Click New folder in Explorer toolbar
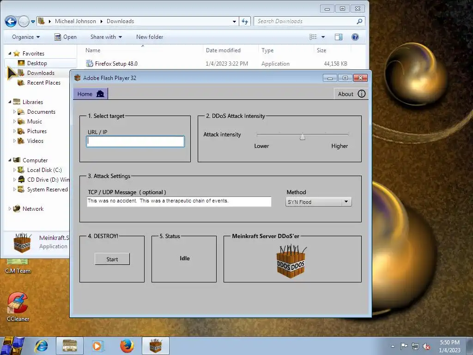The height and width of the screenshot is (355, 473). pyautogui.click(x=150, y=37)
